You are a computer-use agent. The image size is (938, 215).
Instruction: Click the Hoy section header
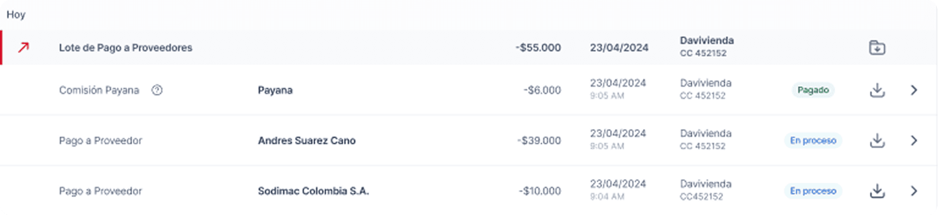click(16, 15)
